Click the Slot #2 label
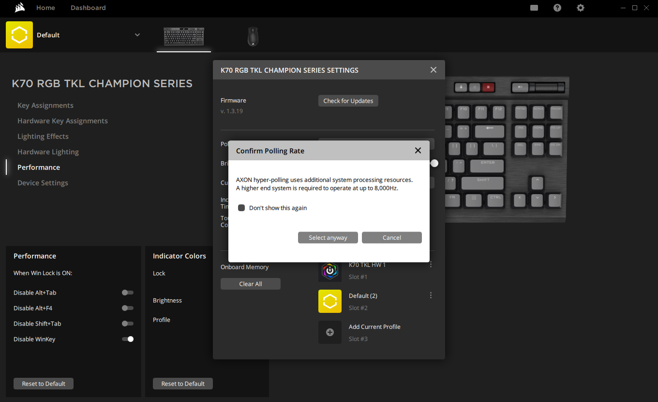Screen dimensions: 658x402 click(x=358, y=308)
